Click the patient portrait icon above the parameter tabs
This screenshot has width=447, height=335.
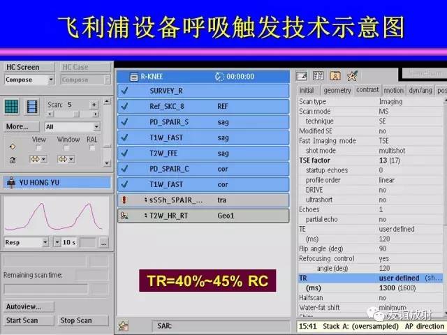335,76
